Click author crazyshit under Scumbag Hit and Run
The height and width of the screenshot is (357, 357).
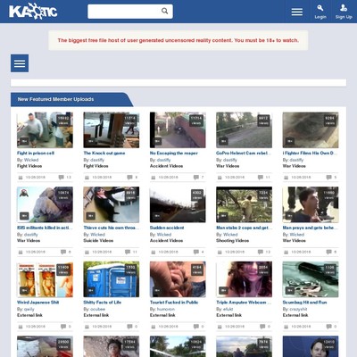pos(298,309)
